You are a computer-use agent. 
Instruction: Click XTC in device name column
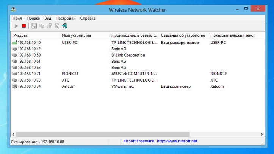coord(66,80)
